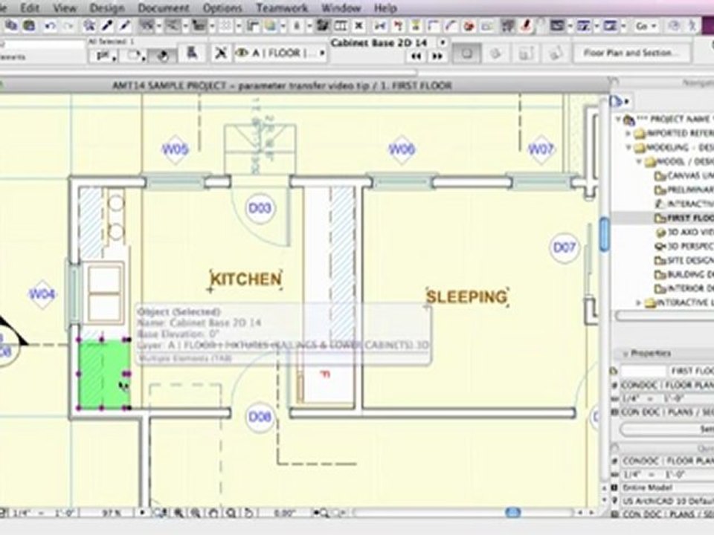Open the Cabinet Base 2D 14 dropdown arrow
The height and width of the screenshot is (535, 714).
coord(442,42)
